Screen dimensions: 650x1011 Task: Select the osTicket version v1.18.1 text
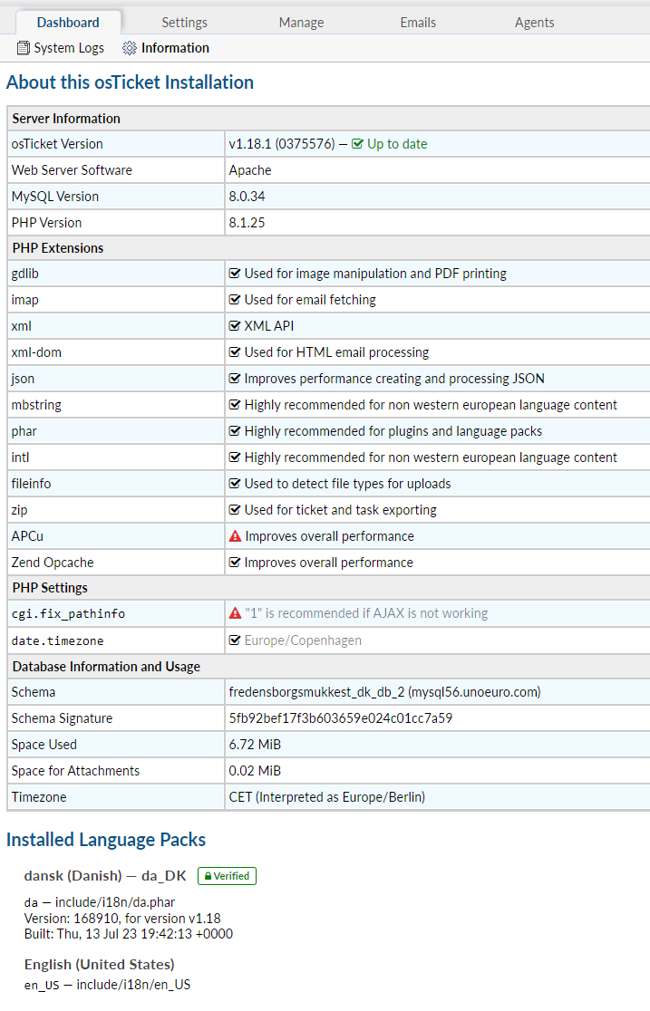[282, 144]
